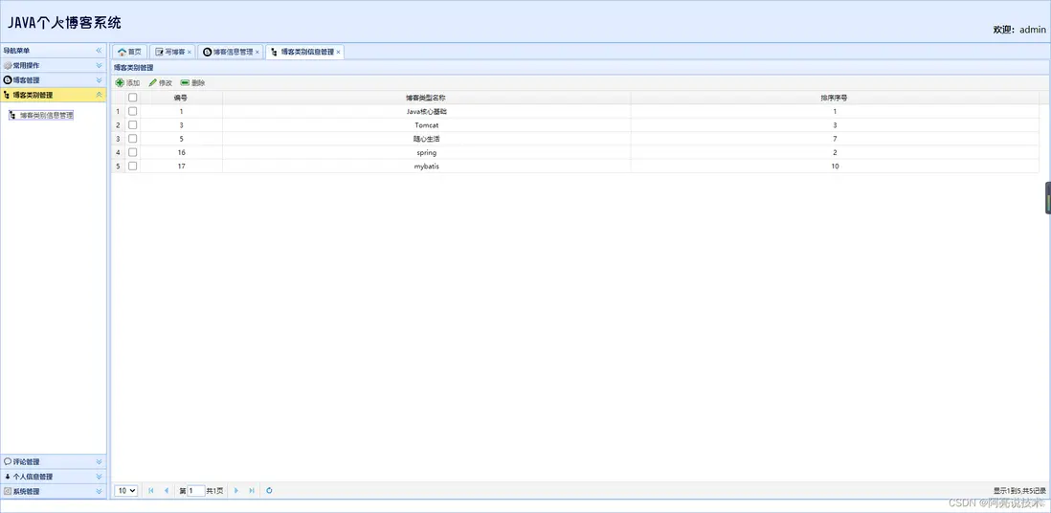Click the 删除 minus icon
This screenshot has width=1051, height=513.
click(185, 83)
